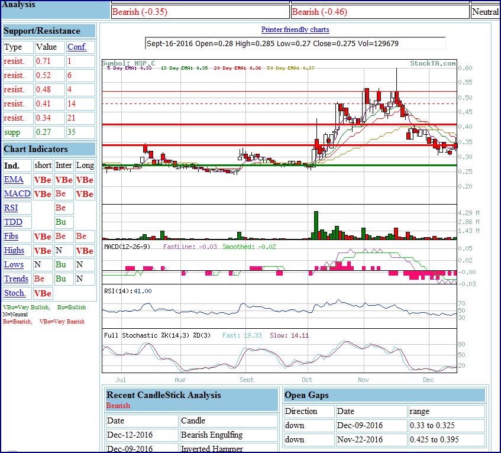Viewport: 501px width, 453px height.
Task: Open the Printer friendly charts link
Action: 295,30
